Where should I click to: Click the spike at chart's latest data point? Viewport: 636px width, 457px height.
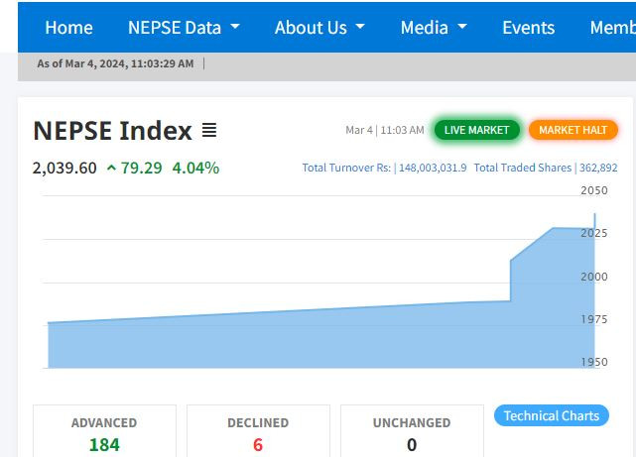tap(595, 220)
